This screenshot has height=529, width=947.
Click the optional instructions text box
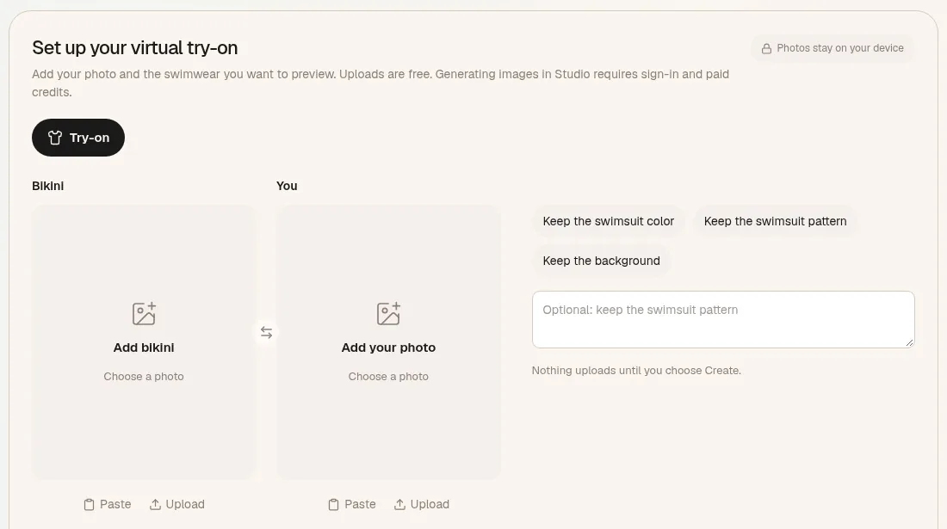[x=723, y=320]
